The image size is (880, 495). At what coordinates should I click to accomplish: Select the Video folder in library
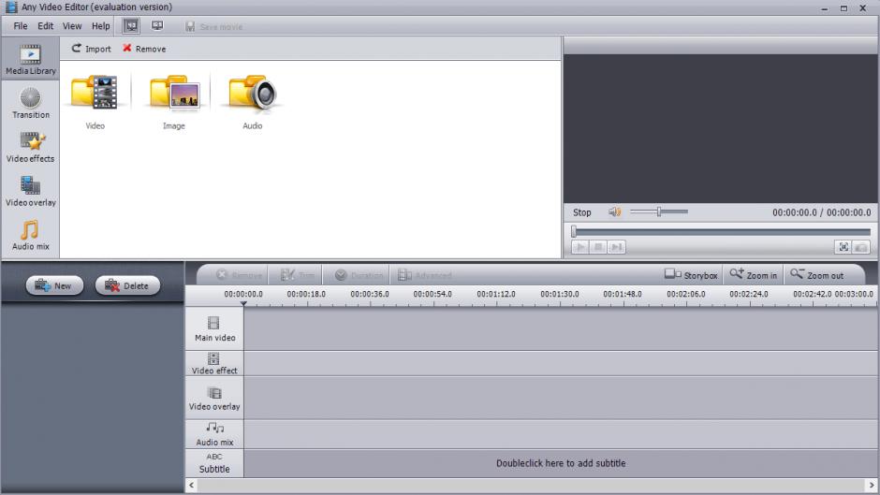point(95,102)
